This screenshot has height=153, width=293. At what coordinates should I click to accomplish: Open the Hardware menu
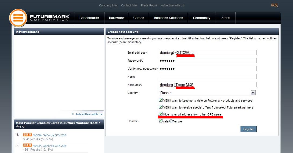tap(117, 18)
